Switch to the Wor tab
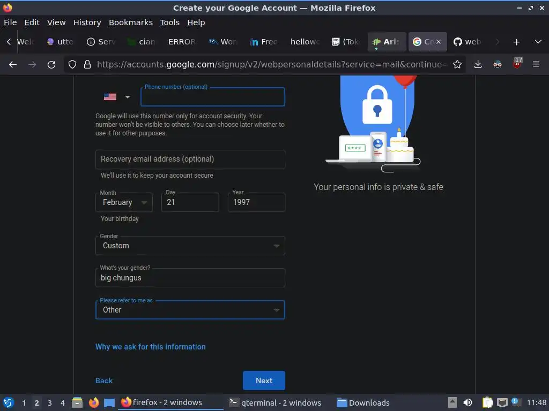 point(224,42)
